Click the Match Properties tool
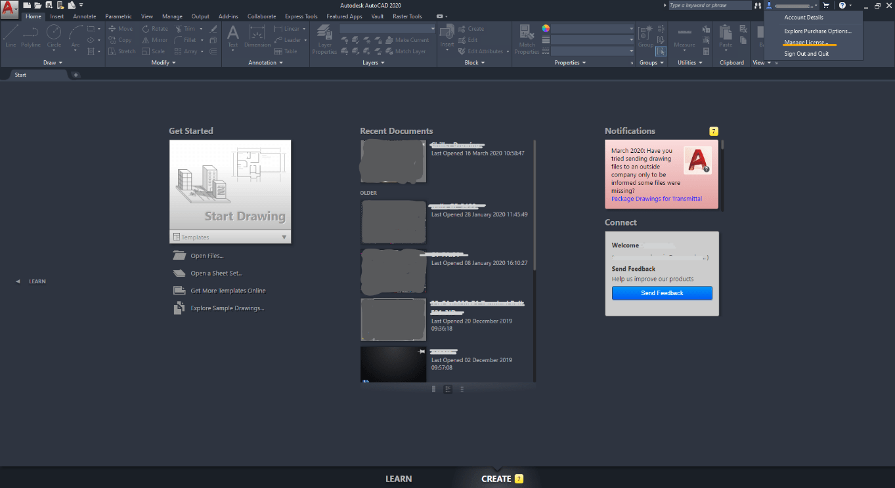Image resolution: width=895 pixels, height=488 pixels. (x=527, y=39)
